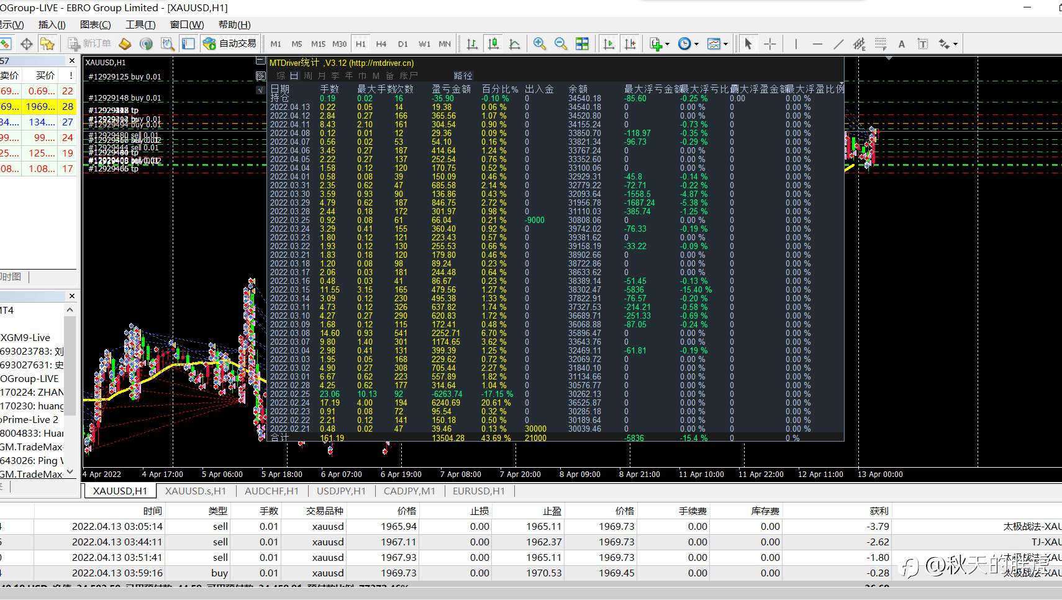Toggle 自动交易 auto trading button
The image size is (1062, 600).
(x=230, y=43)
